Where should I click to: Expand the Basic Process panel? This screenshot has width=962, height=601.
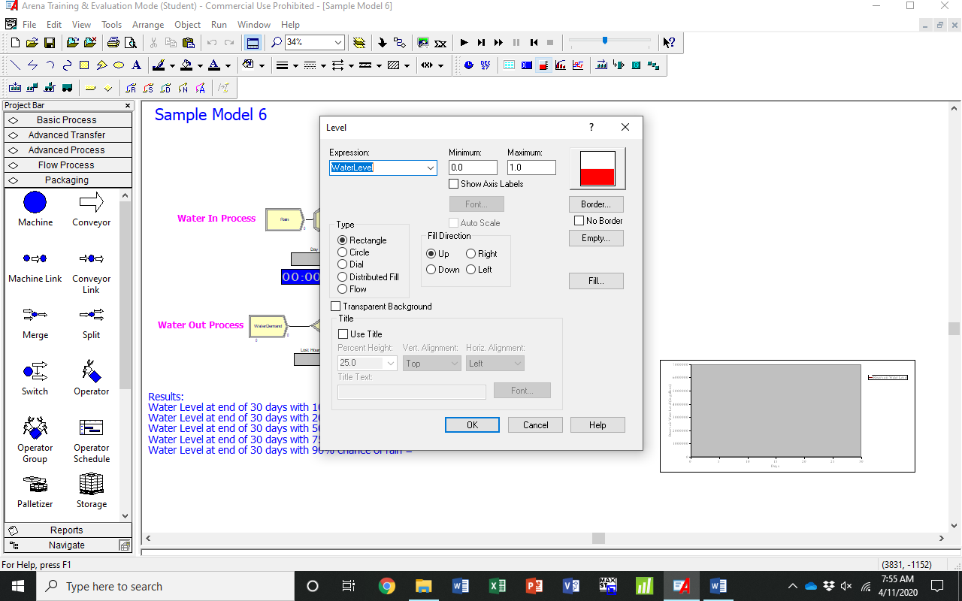click(x=68, y=120)
